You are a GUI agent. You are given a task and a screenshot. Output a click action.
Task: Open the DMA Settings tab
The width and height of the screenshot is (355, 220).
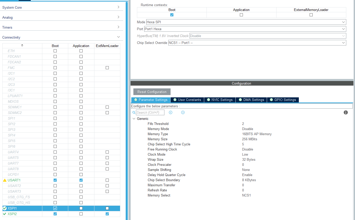click(251, 100)
